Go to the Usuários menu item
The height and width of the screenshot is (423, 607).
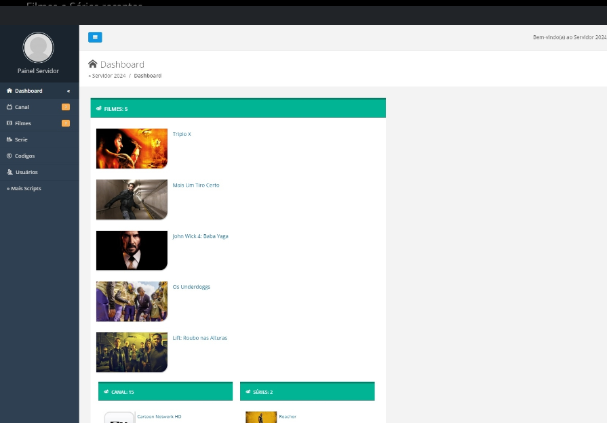click(26, 172)
